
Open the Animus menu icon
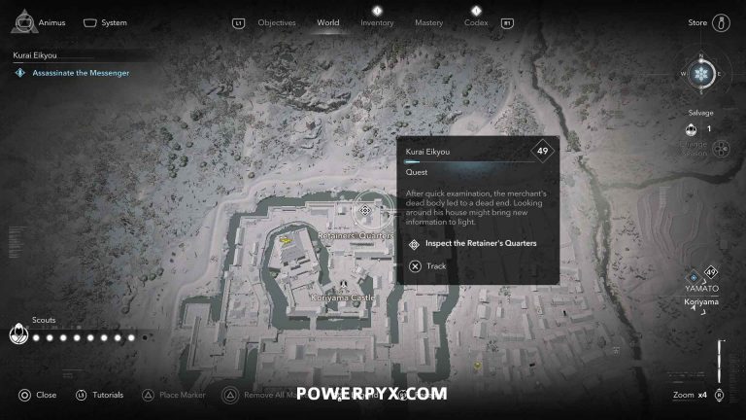[24, 22]
